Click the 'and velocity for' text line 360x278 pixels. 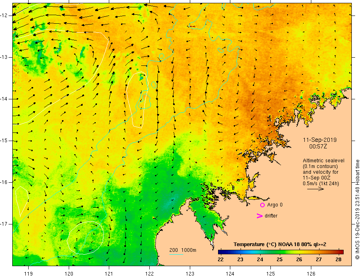coord(320,172)
